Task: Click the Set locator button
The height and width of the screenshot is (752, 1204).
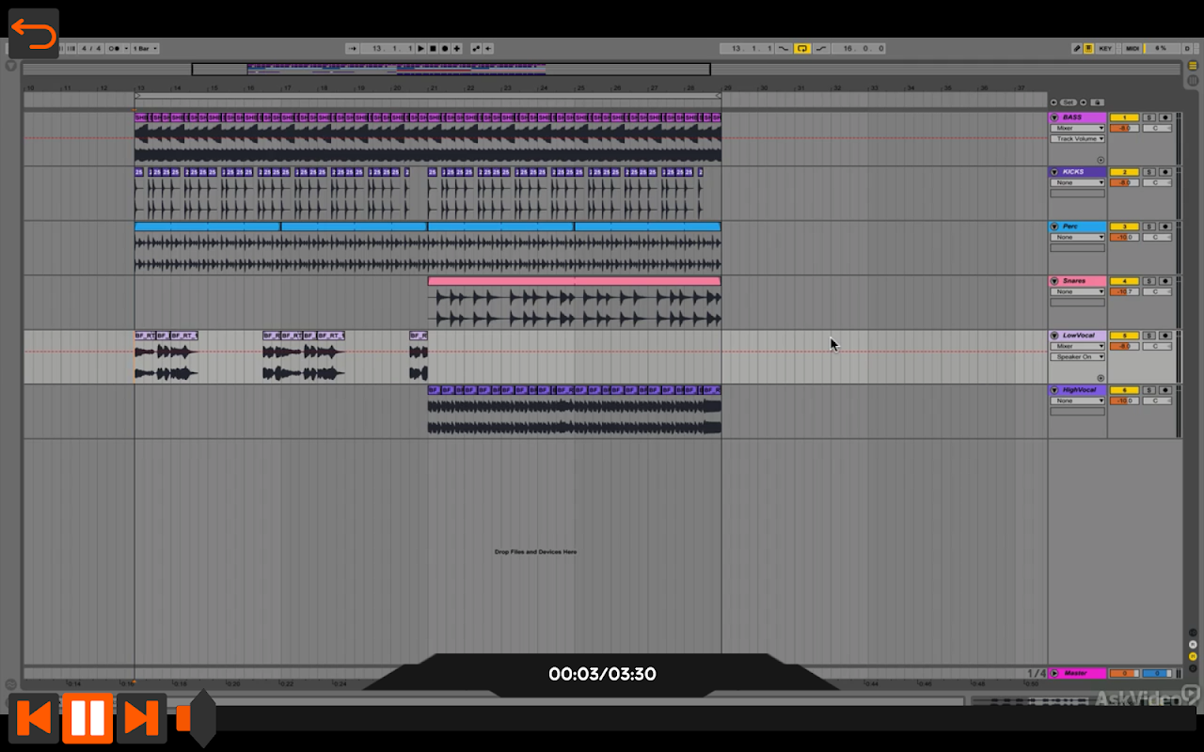Action: [x=1069, y=102]
